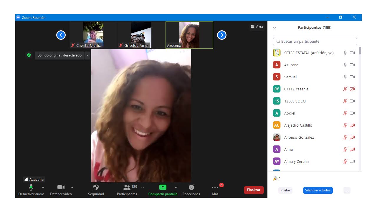Click 1350L SOCO camera icon
This screenshot has width=377, height=212.
(x=352, y=101)
